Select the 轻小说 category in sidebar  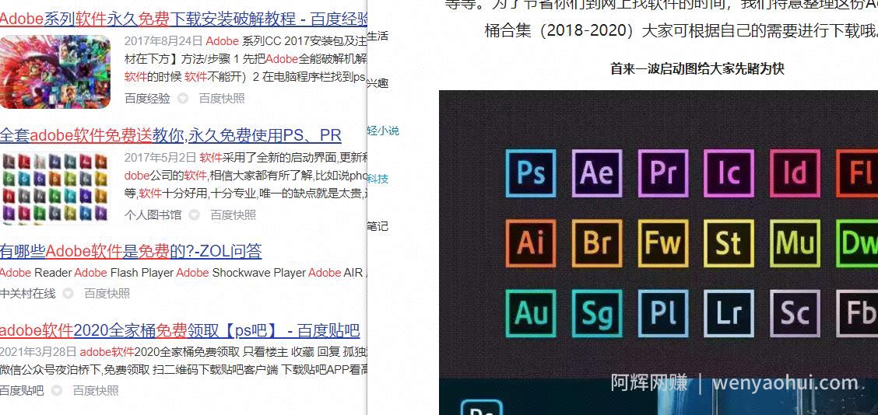point(384,131)
